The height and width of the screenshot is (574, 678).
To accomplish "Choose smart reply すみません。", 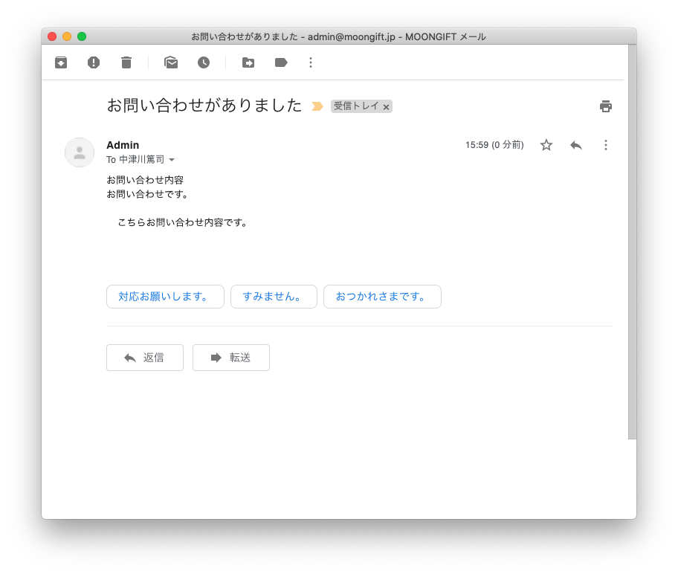I will tap(274, 297).
